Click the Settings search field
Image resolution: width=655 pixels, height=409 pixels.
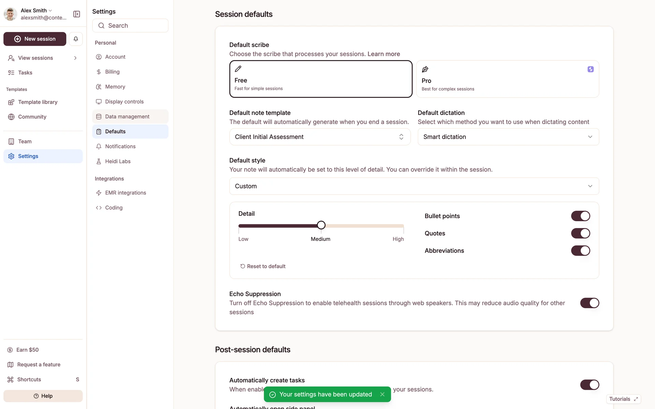click(x=130, y=26)
